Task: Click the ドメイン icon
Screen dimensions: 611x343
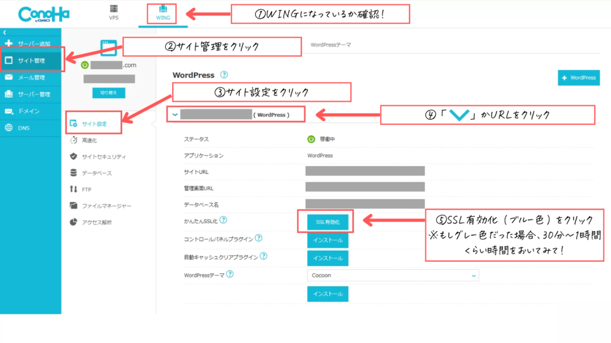Action: click(x=8, y=111)
